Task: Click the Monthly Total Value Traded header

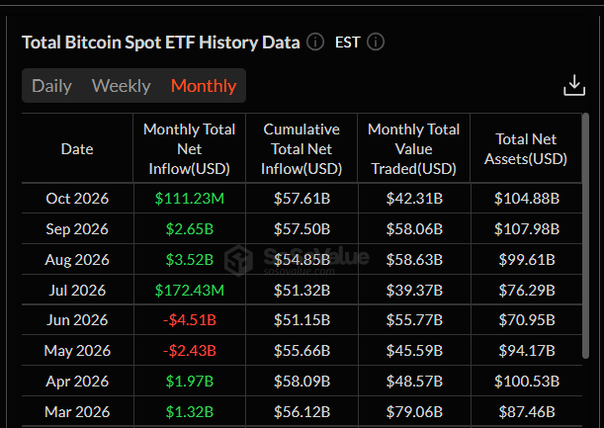Action: point(414,148)
